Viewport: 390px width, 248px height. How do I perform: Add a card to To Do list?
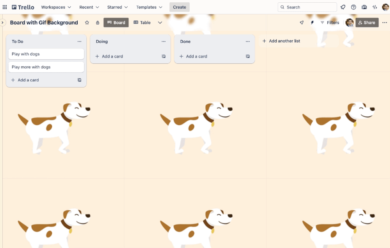pyautogui.click(x=25, y=80)
